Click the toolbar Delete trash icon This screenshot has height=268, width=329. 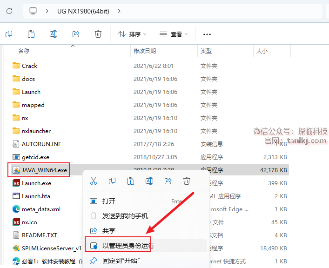tap(98, 34)
